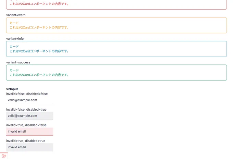Click label invalid=true, disabled=false
Screen dimensions: 233x159
pyautogui.click(x=26, y=125)
